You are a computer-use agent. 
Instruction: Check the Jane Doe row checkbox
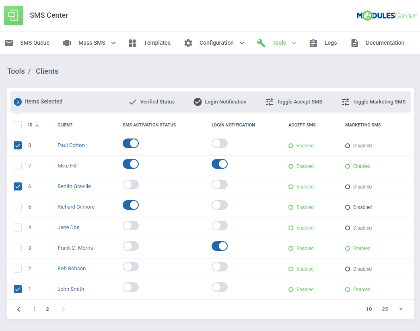(18, 227)
